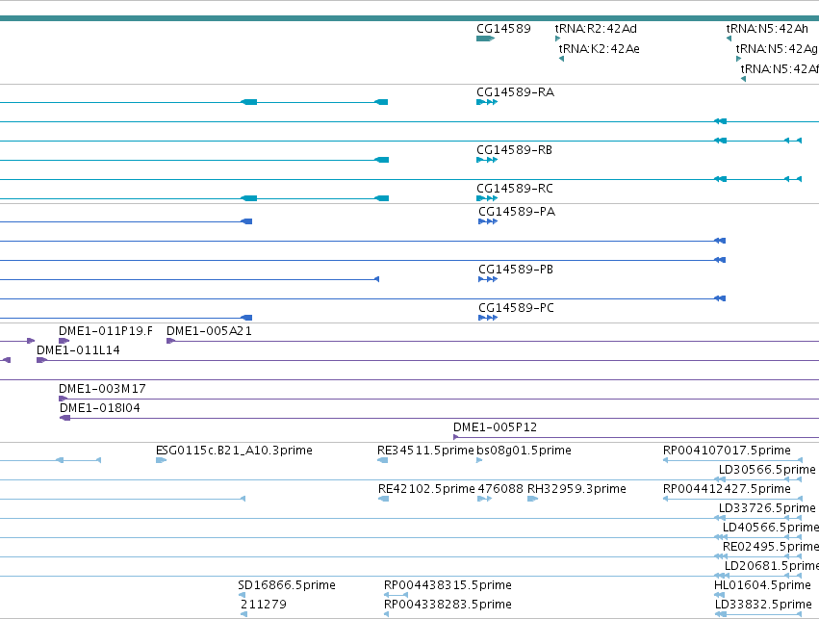Click the tRNA:K2:42Ae arrow glyph

click(561, 59)
